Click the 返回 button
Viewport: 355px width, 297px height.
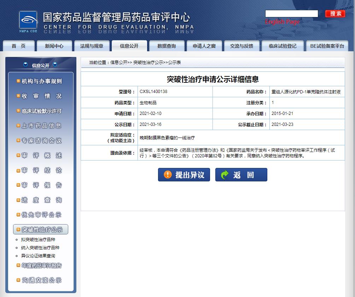coord(241,175)
